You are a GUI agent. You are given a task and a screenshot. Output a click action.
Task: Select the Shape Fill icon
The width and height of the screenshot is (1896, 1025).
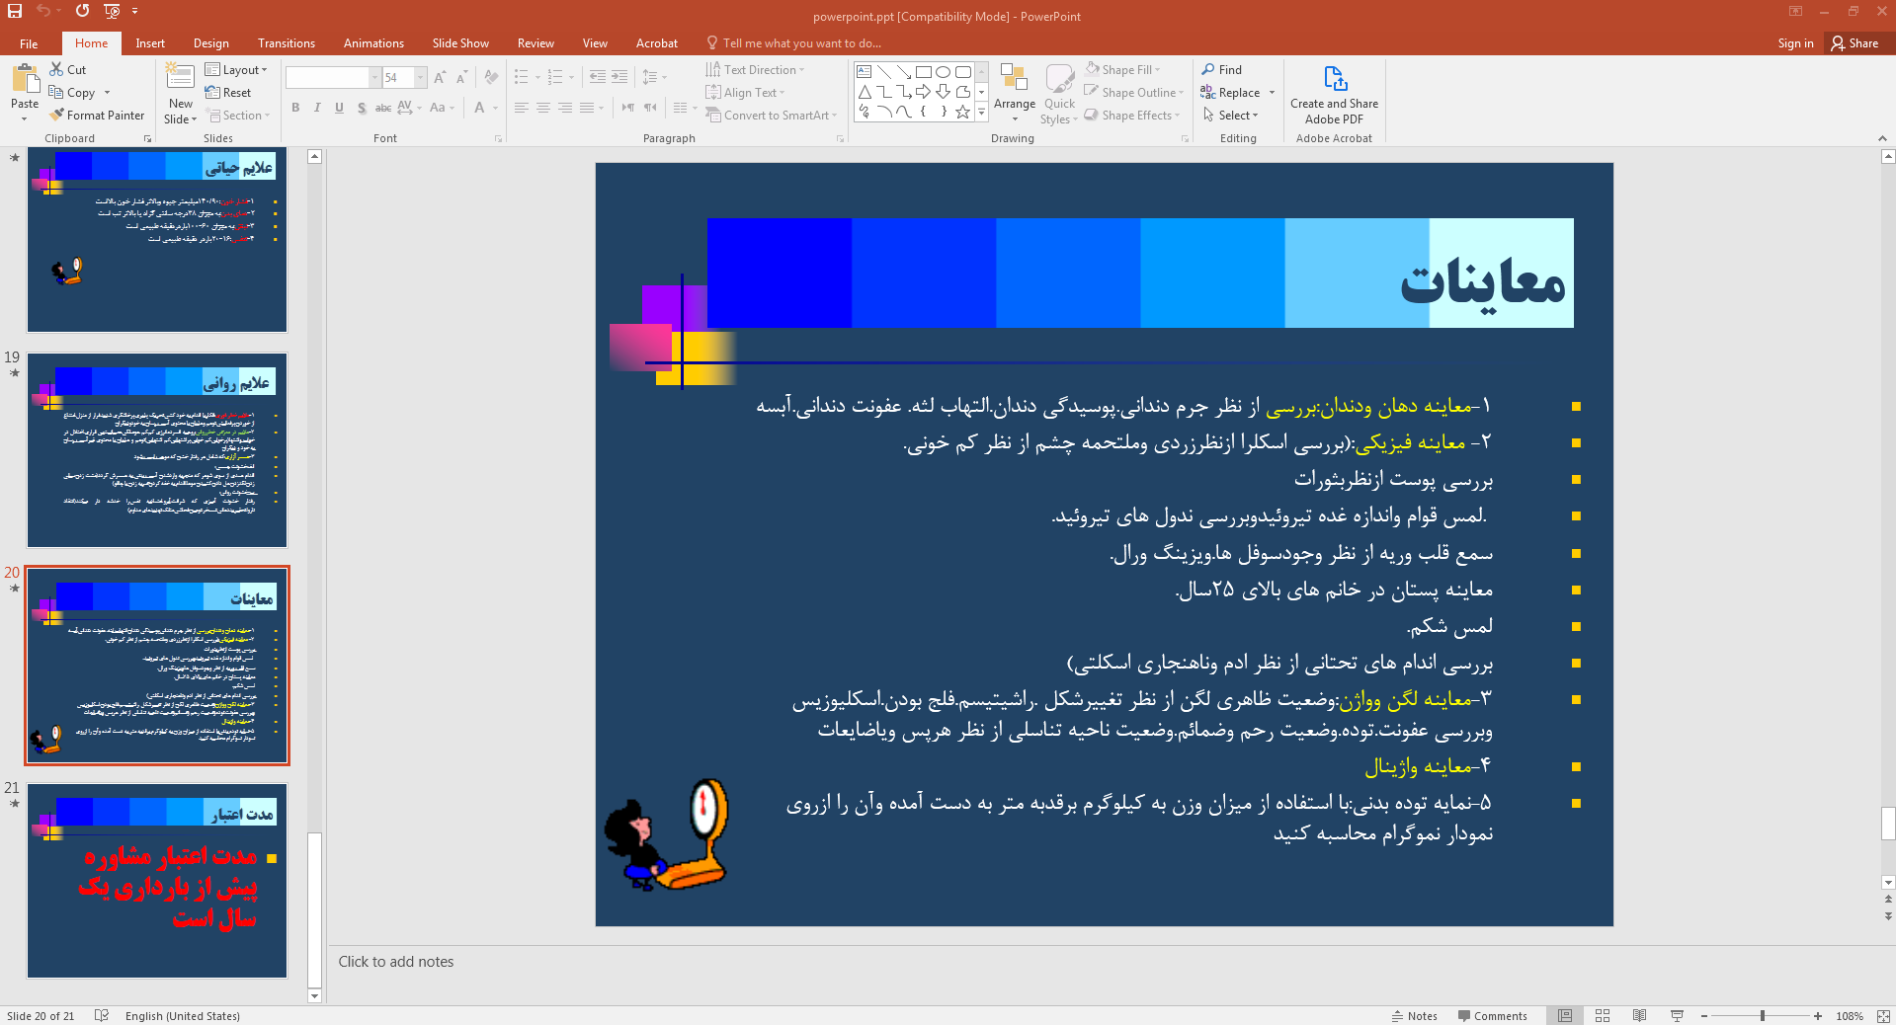(1090, 68)
